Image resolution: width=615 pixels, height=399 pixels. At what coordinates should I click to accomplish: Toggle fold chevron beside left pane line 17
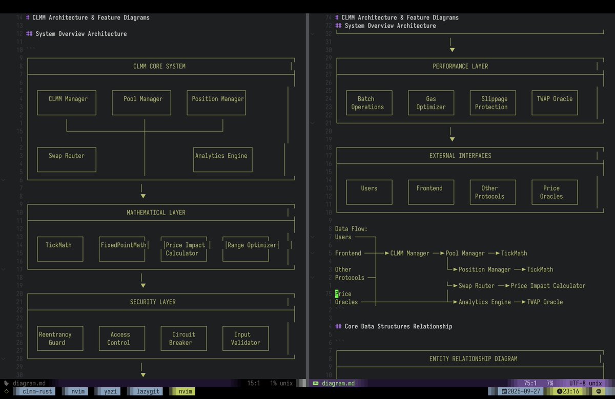pyautogui.click(x=4, y=269)
